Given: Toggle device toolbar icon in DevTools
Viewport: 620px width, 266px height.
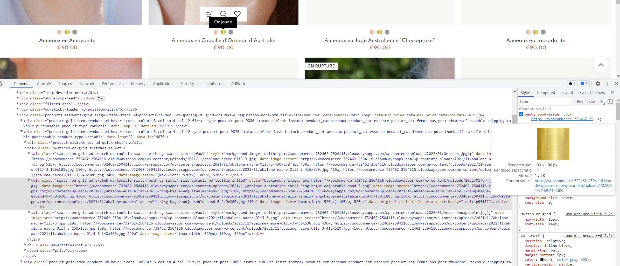Looking at the screenshot, I should pyautogui.click(x=2, y=84).
